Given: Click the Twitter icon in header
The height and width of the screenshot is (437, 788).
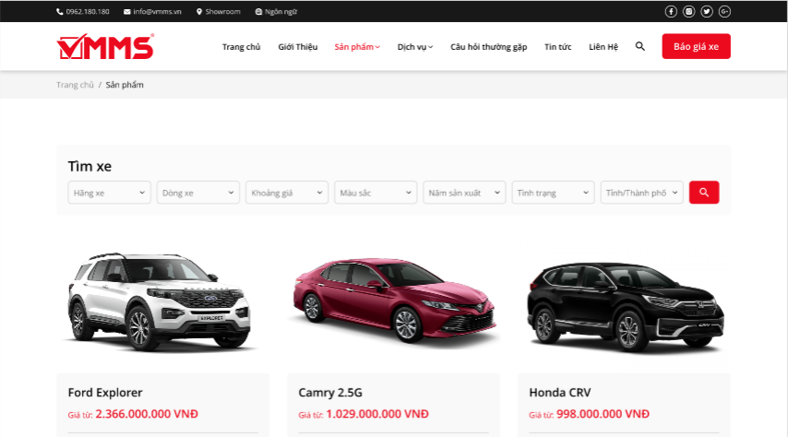Looking at the screenshot, I should pyautogui.click(x=707, y=11).
